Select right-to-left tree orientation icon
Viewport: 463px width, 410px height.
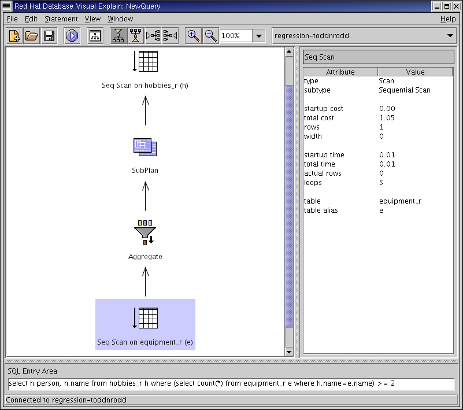171,36
